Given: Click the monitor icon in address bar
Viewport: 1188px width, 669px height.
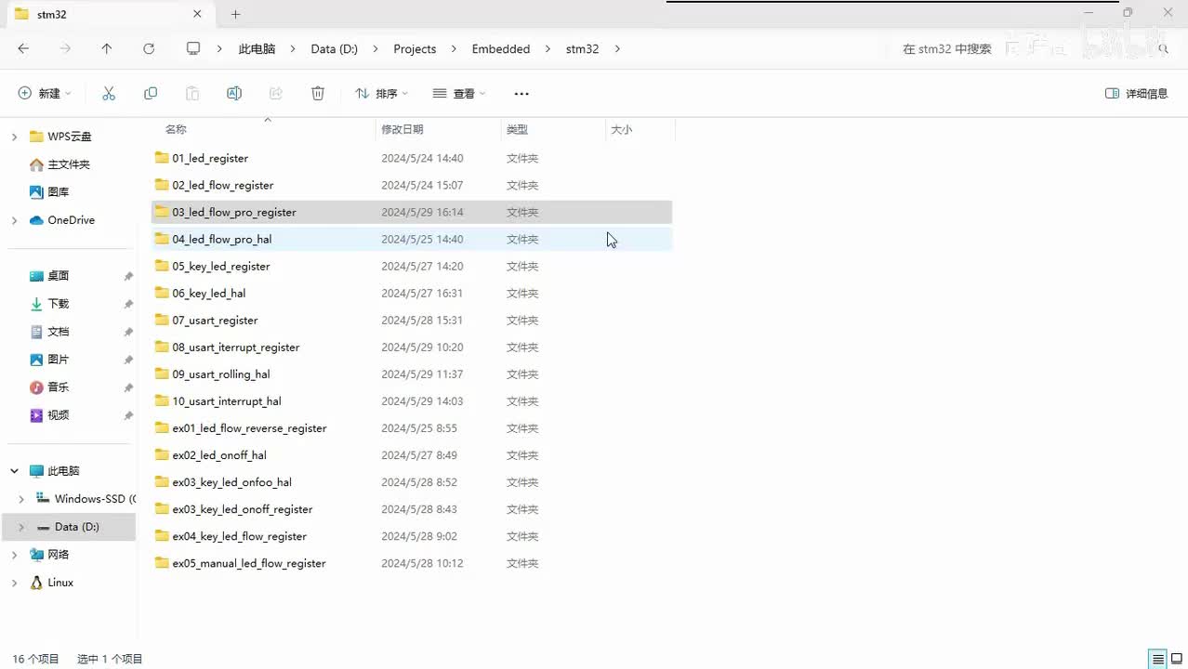Looking at the screenshot, I should [193, 48].
